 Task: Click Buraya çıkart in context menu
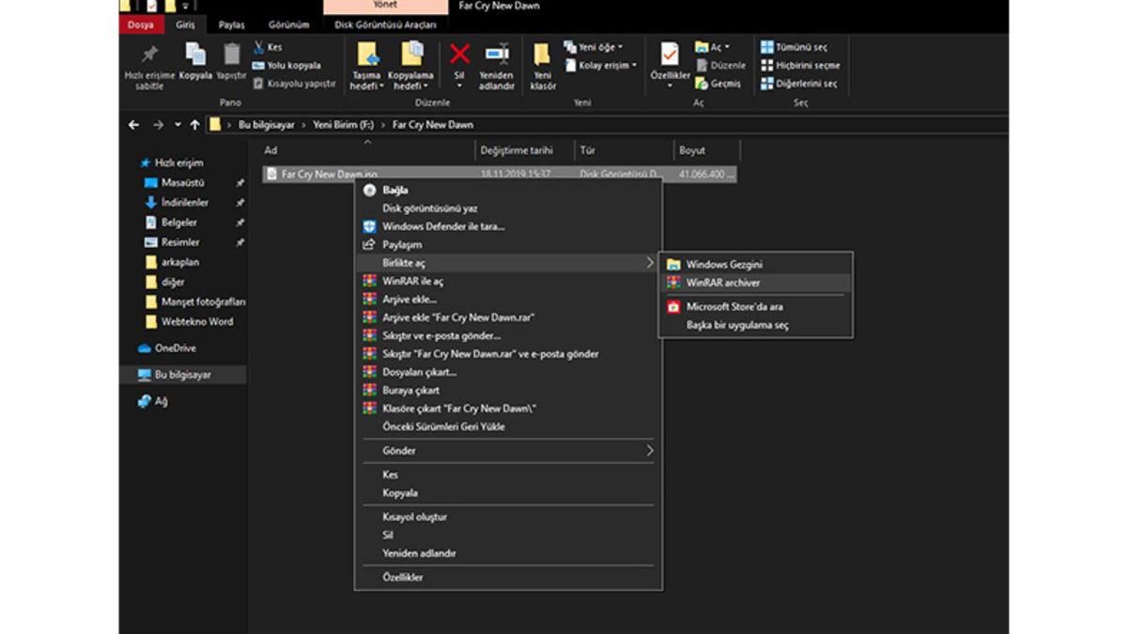[410, 391]
